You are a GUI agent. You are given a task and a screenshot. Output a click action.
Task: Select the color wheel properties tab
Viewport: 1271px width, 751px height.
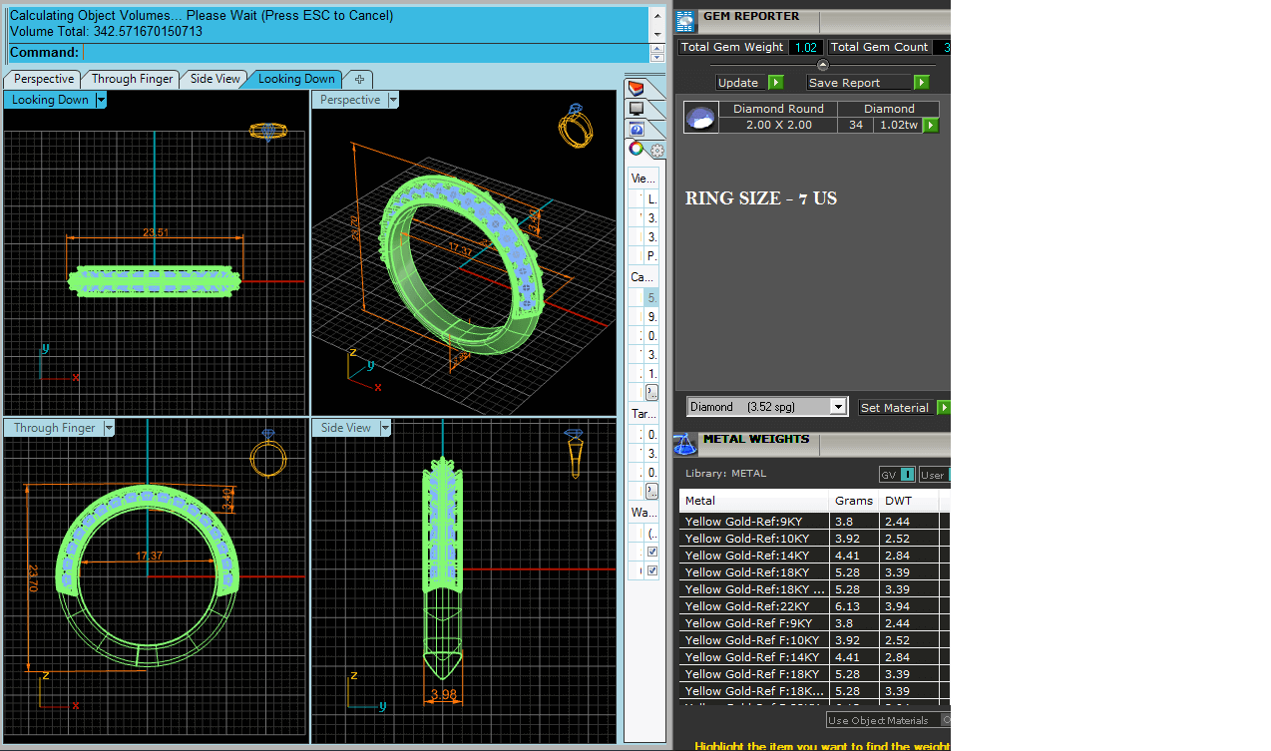pos(635,149)
